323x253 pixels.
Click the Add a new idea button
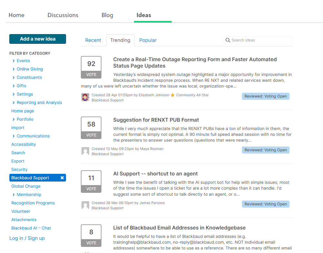[x=38, y=39]
